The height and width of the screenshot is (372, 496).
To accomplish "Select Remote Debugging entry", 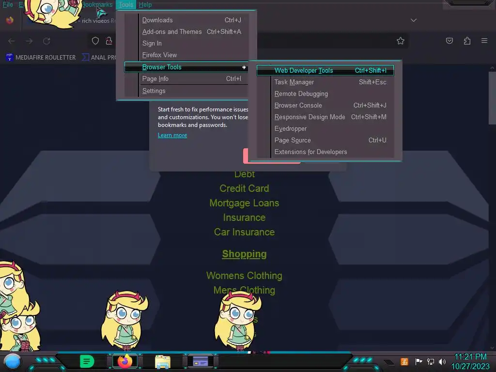I will (x=325, y=94).
